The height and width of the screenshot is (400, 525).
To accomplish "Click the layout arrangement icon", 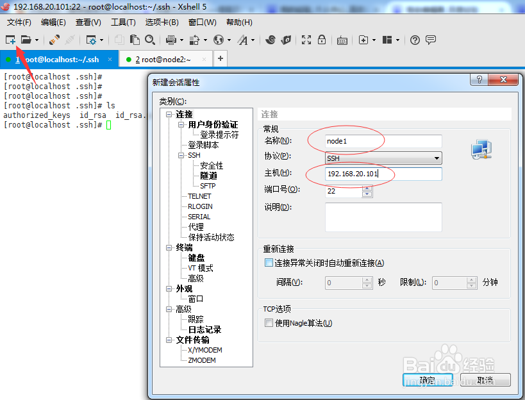I will coord(387,40).
